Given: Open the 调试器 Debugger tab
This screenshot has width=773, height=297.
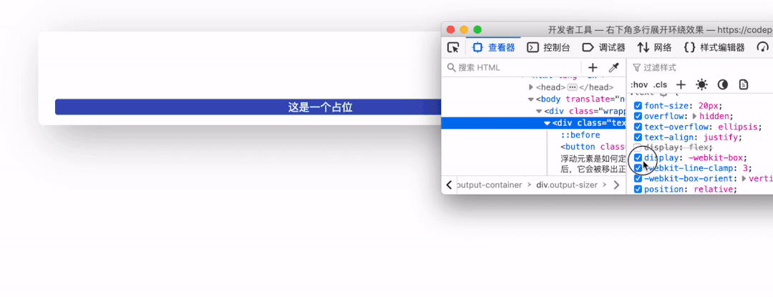Looking at the screenshot, I should pos(604,47).
